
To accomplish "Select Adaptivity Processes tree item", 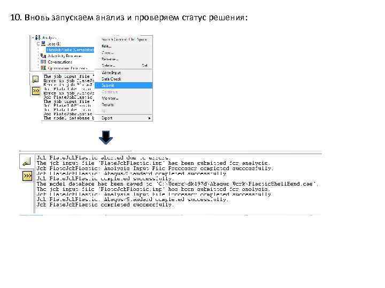I will [65, 56].
